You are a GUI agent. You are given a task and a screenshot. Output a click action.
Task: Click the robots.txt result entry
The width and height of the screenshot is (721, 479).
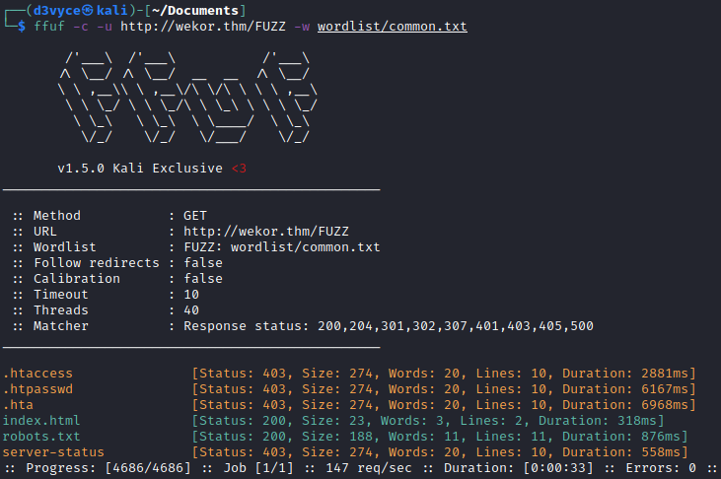point(41,437)
